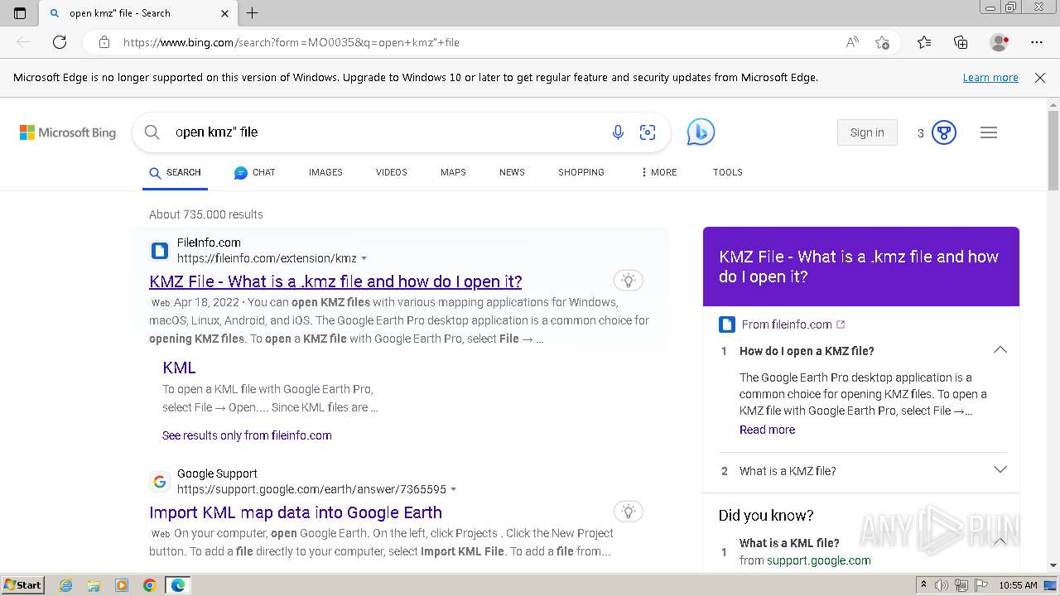Add this page to favorites

[x=882, y=42]
